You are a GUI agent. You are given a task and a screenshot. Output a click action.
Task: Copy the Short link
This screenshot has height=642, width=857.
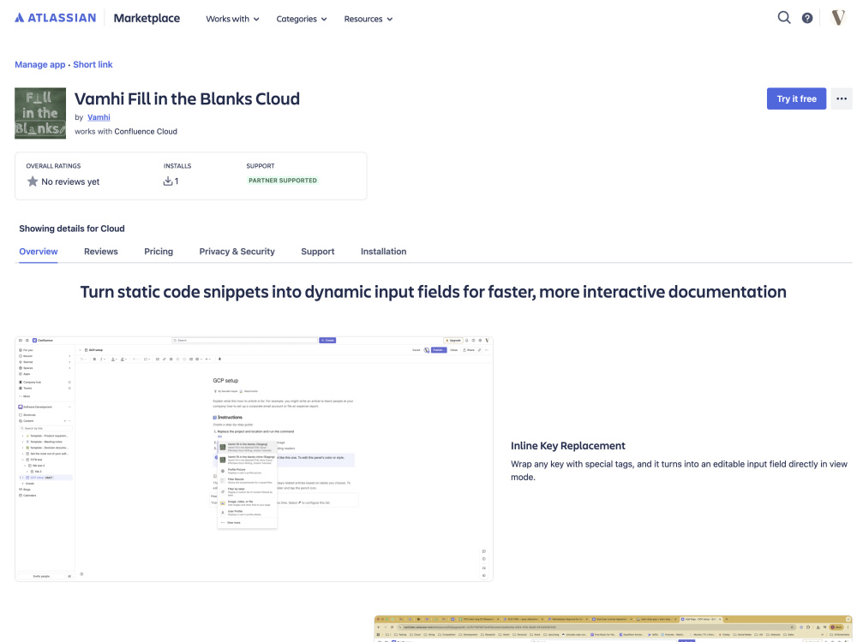coord(93,64)
